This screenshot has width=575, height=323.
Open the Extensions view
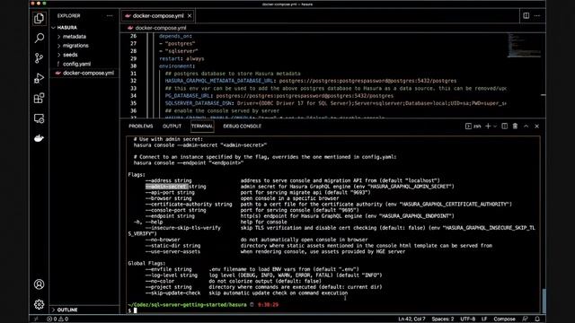pos(39,98)
